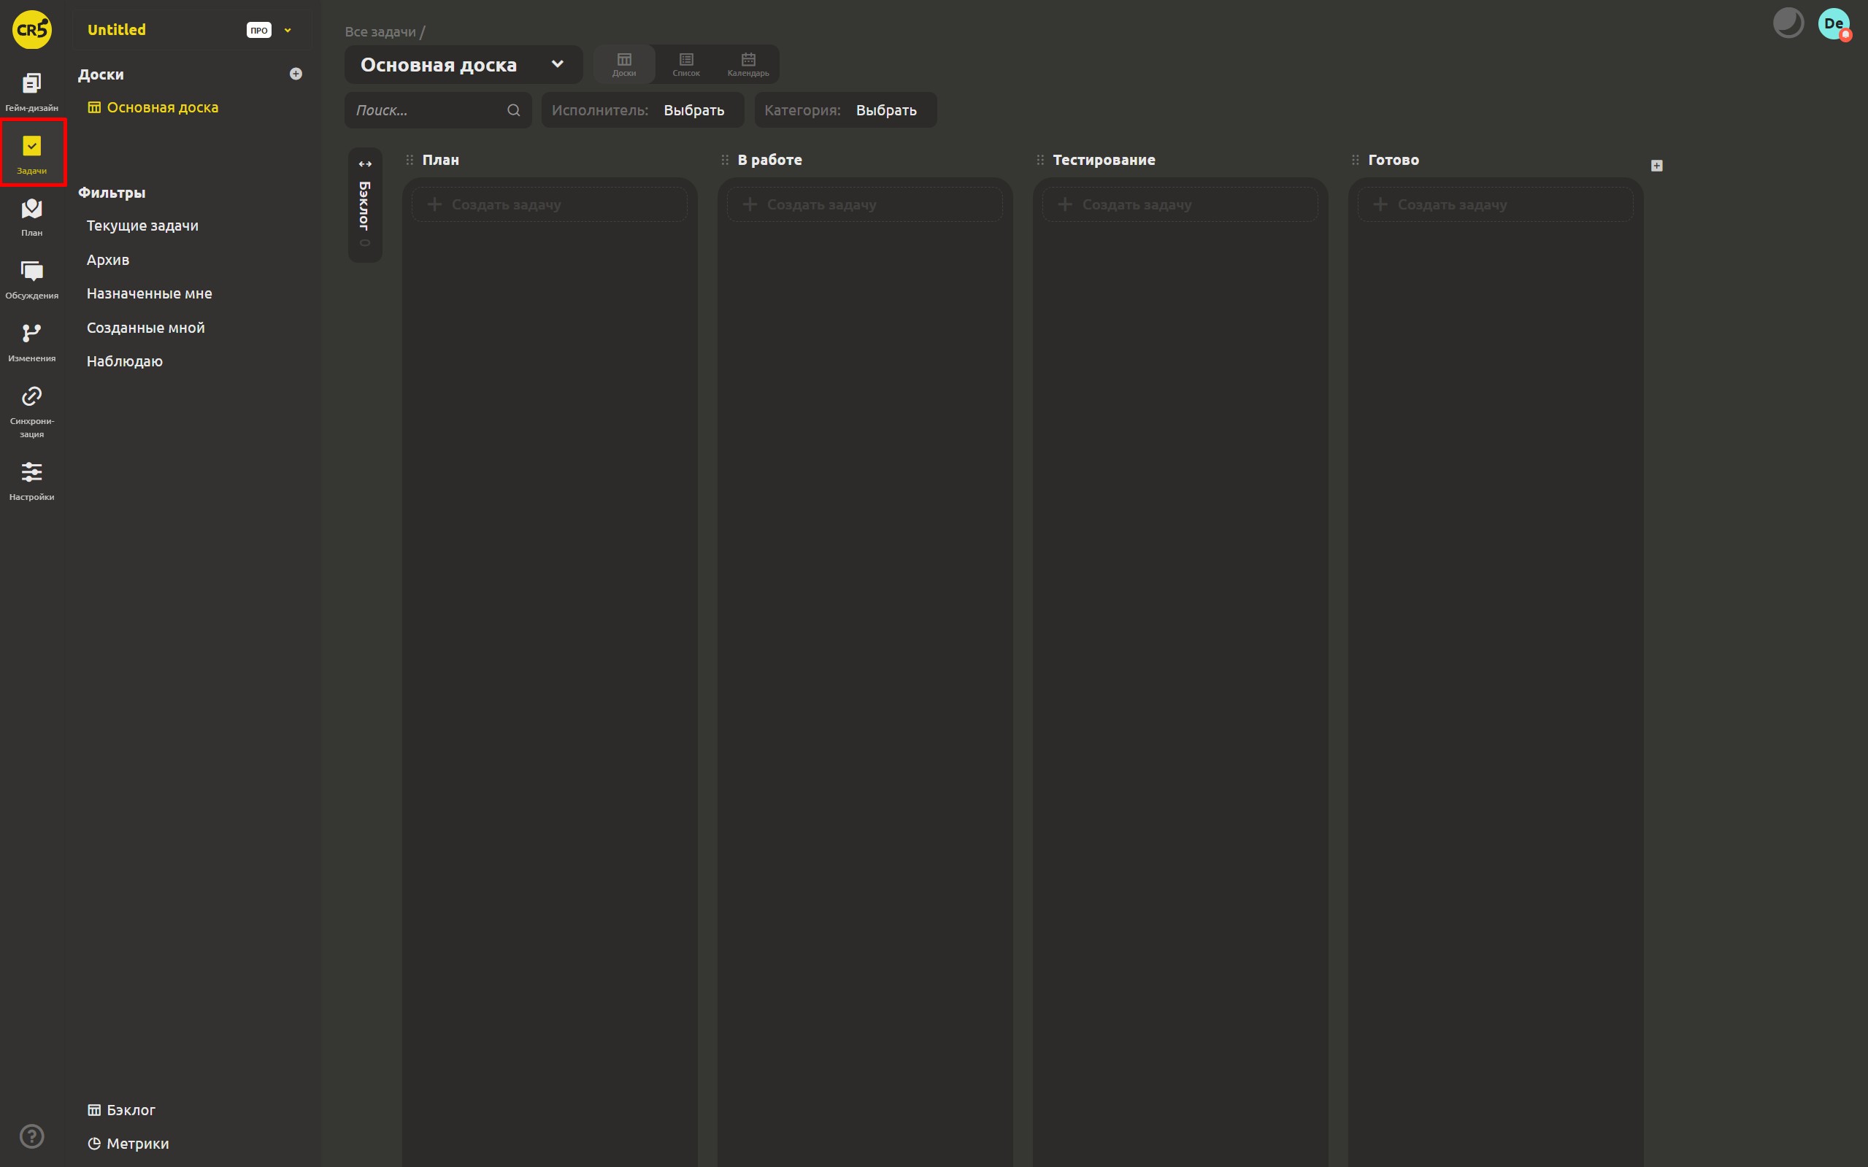The height and width of the screenshot is (1167, 1868).
Task: Open the Задачи section
Action: coord(31,155)
